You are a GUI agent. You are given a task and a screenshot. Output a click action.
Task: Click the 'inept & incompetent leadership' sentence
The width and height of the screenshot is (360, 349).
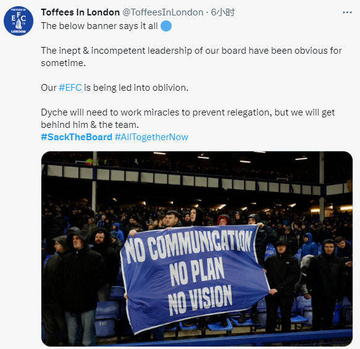tap(191, 57)
